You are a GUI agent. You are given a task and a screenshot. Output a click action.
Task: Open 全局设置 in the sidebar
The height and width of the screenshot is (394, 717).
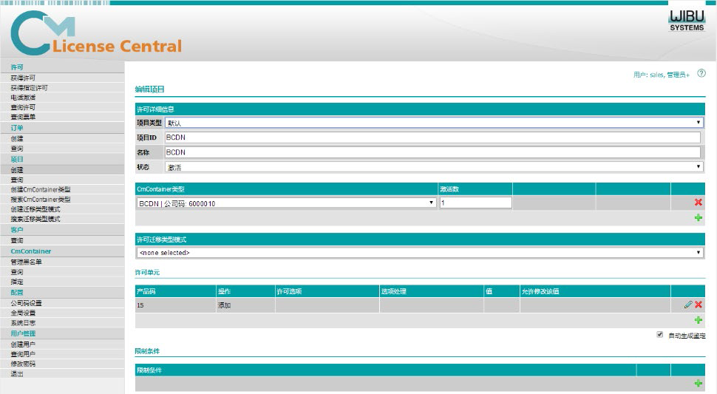pos(23,313)
